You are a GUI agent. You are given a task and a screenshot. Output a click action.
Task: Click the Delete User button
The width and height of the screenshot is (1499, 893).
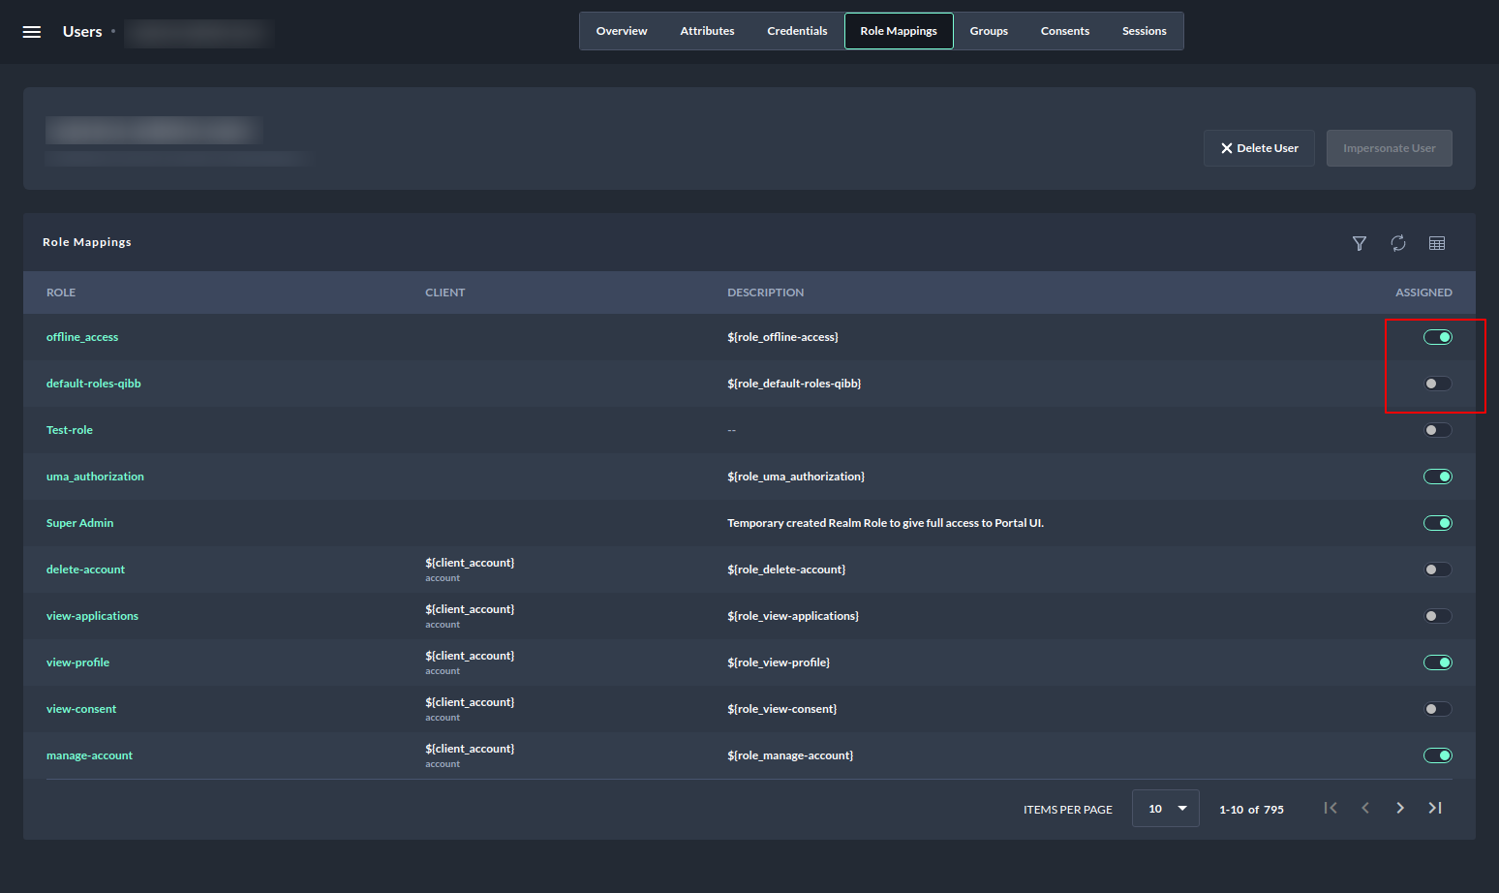(1259, 148)
